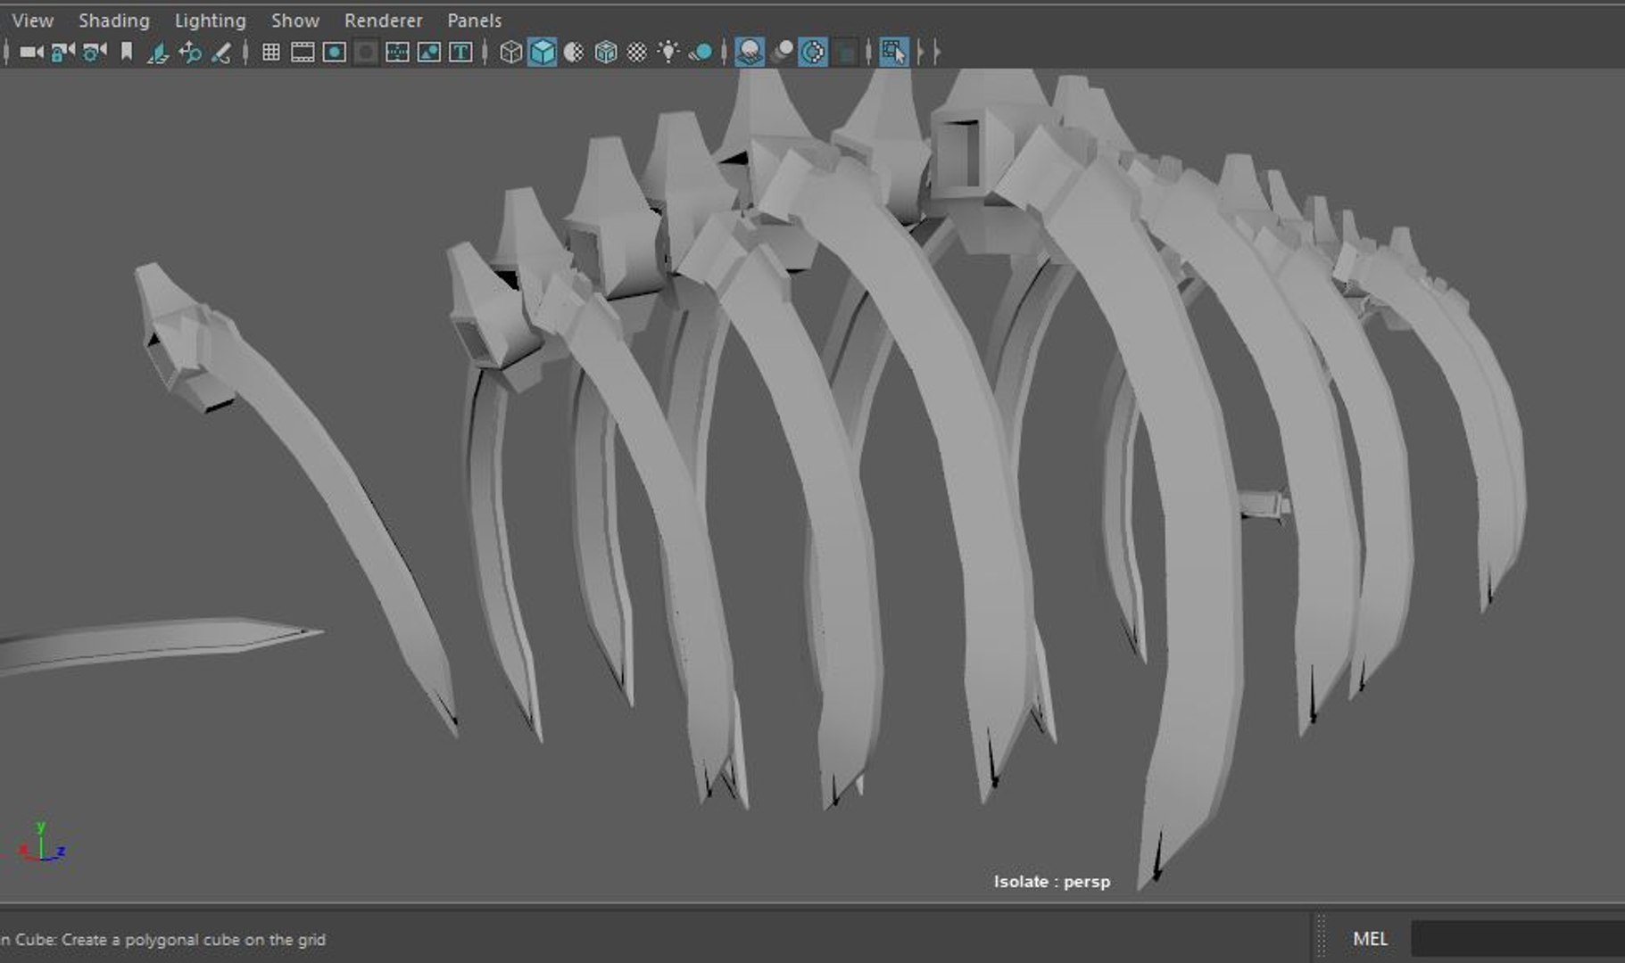Open the Show menu
1625x963 pixels.
click(295, 20)
